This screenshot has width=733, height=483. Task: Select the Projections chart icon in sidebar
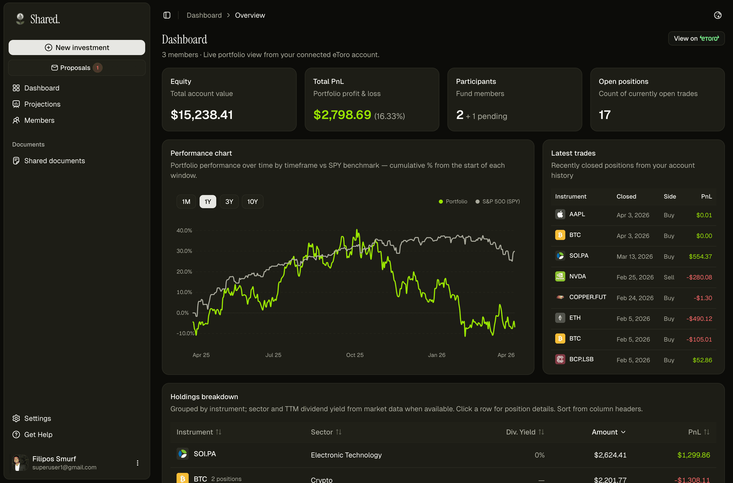pyautogui.click(x=16, y=104)
